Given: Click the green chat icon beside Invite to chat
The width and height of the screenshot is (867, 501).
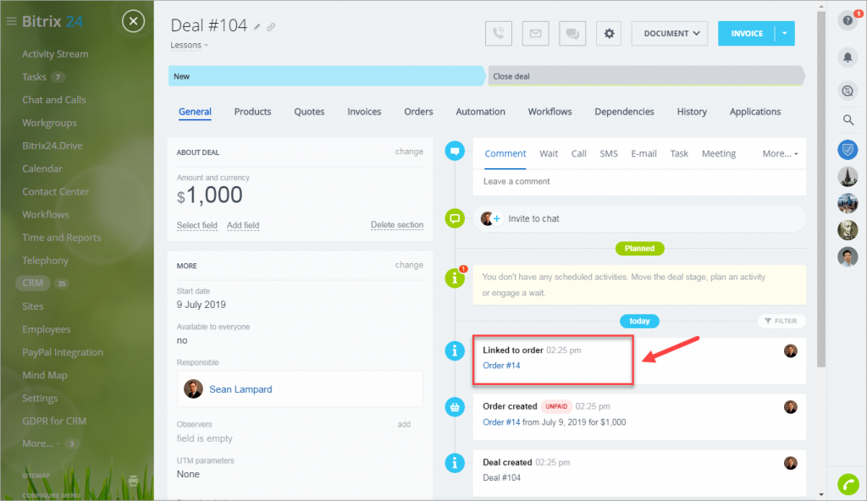Looking at the screenshot, I should pos(455,218).
